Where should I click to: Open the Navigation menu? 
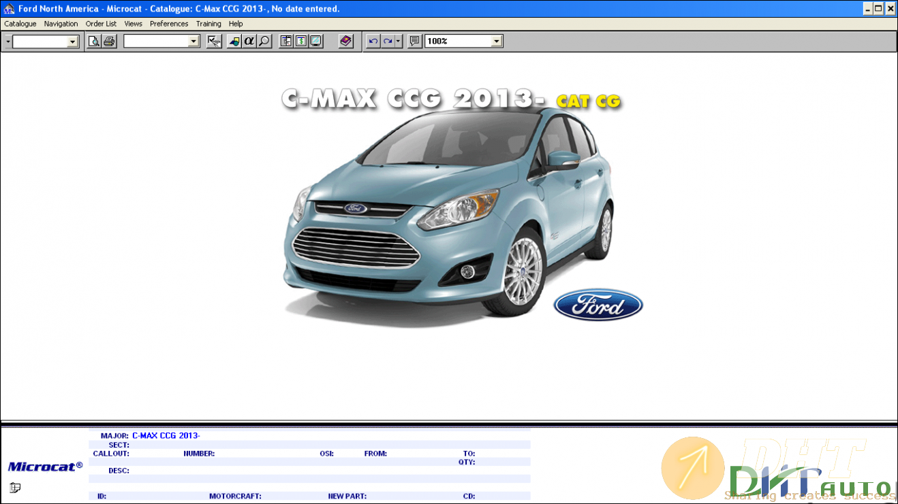(61, 24)
